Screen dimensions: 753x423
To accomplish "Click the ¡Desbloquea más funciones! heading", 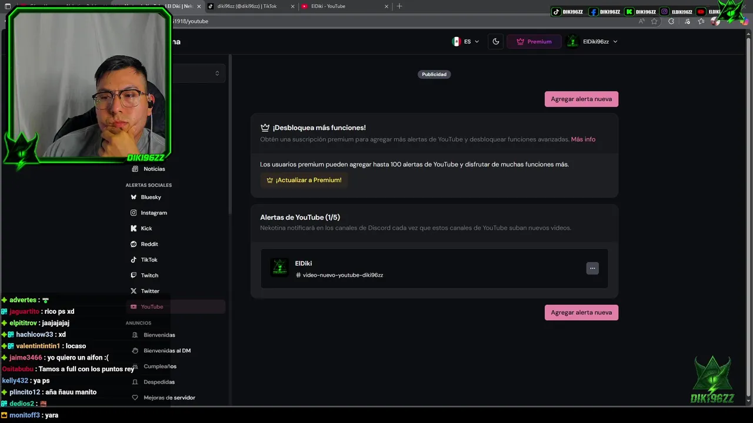I will (x=319, y=127).
